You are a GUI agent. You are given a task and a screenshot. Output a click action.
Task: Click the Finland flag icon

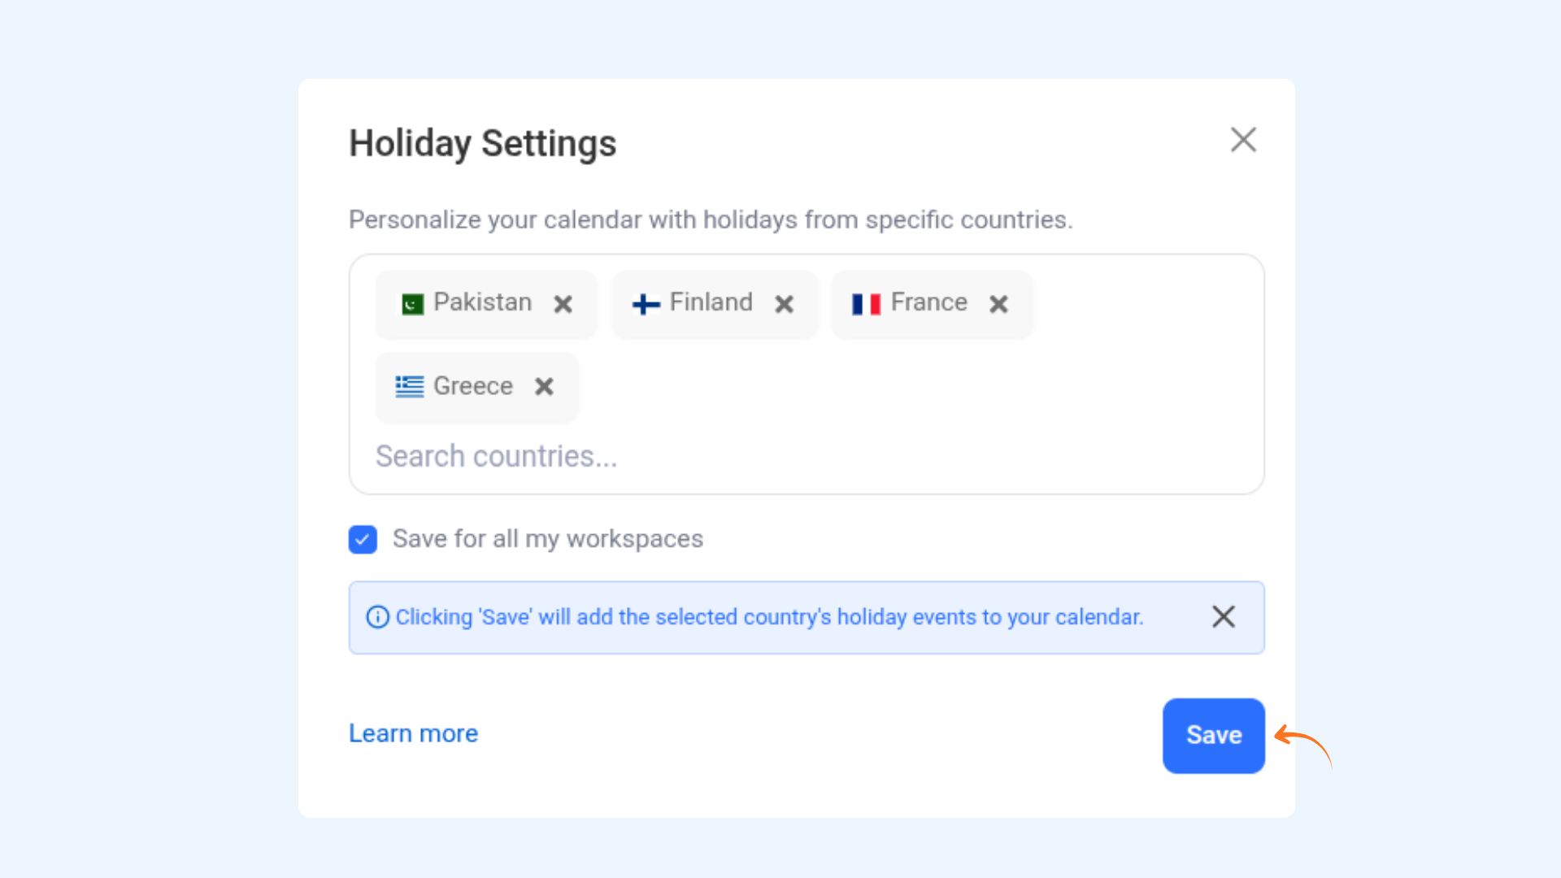tap(646, 304)
